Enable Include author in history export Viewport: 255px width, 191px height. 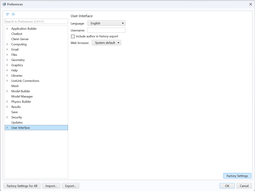(73, 36)
